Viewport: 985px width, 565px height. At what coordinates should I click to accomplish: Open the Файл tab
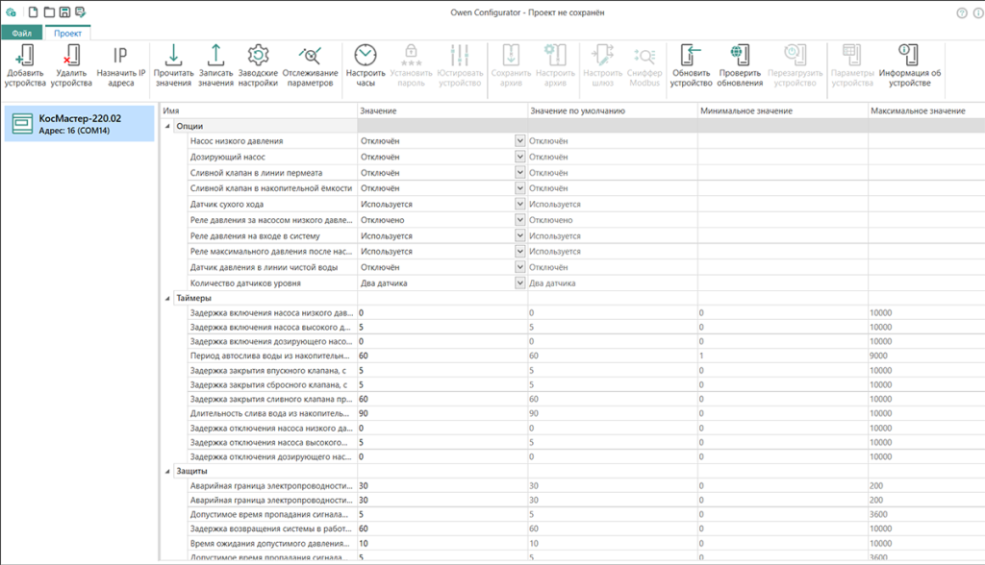(x=22, y=33)
